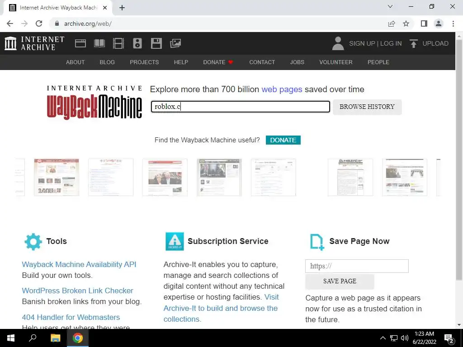
Task: Open Windows Start menu
Action: click(x=11, y=338)
